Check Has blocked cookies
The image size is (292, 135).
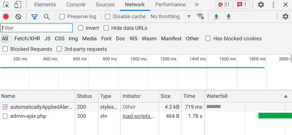click(x=208, y=39)
